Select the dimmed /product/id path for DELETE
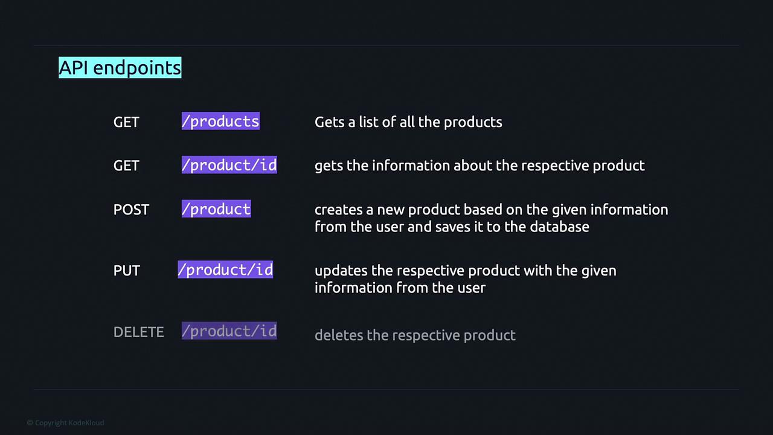 [x=229, y=331]
